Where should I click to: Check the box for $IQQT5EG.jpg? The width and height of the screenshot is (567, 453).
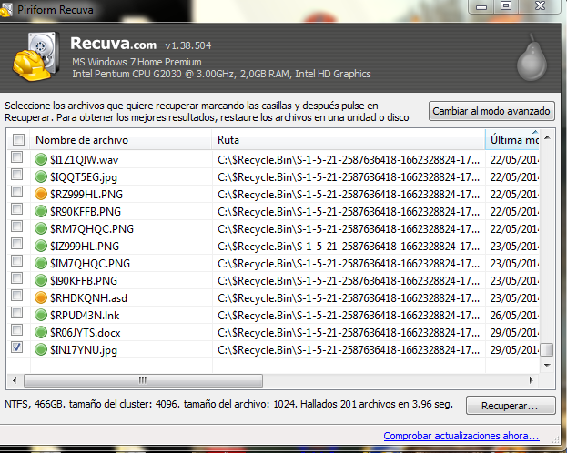16,175
